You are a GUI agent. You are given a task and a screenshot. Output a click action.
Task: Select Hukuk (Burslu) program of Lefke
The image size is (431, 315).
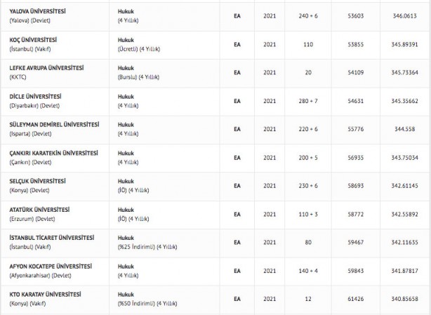coord(128,67)
